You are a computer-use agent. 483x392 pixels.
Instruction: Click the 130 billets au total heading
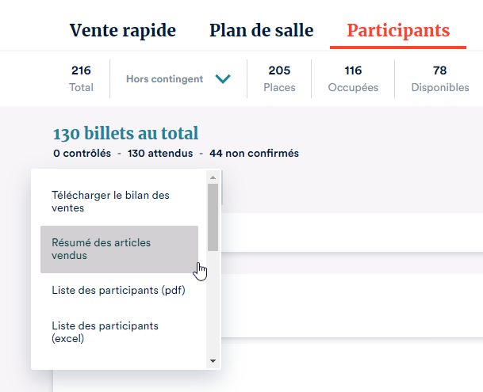click(125, 133)
